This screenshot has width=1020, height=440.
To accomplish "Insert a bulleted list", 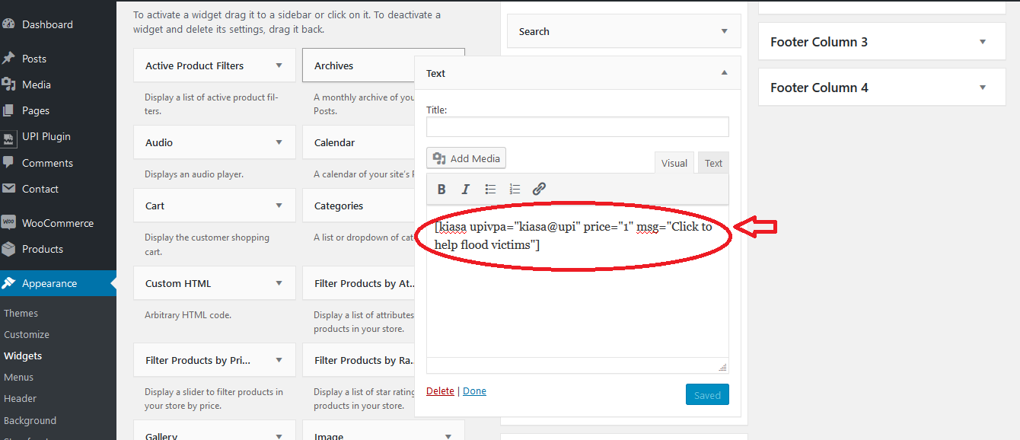I will [x=490, y=190].
